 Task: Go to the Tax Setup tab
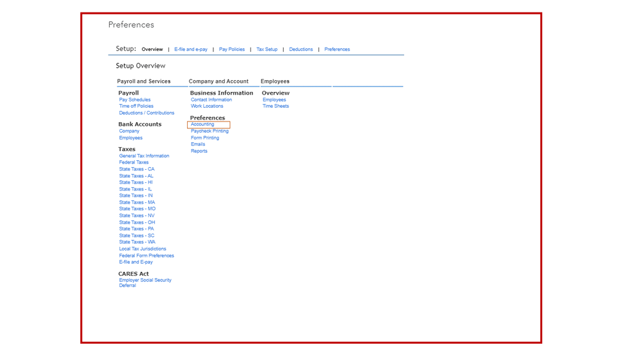point(267,49)
